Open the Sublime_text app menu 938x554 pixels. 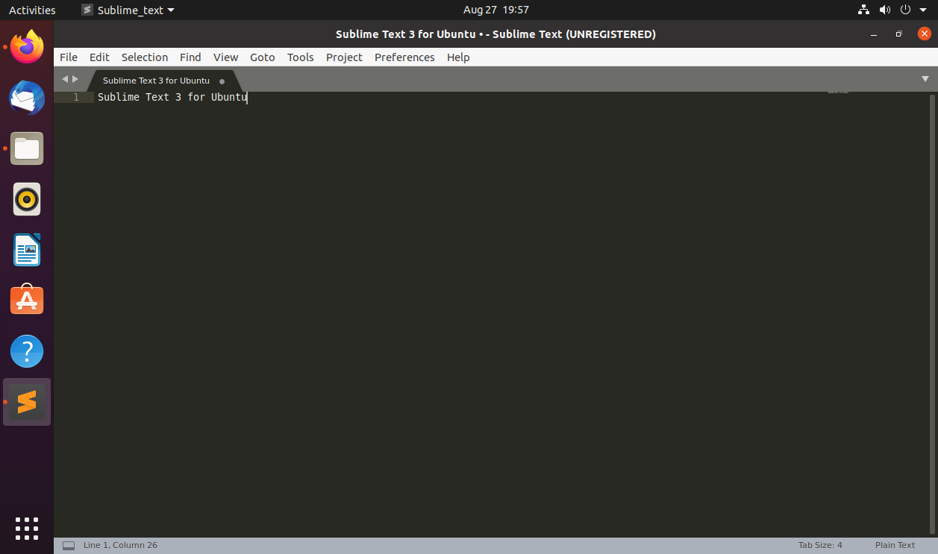128,10
